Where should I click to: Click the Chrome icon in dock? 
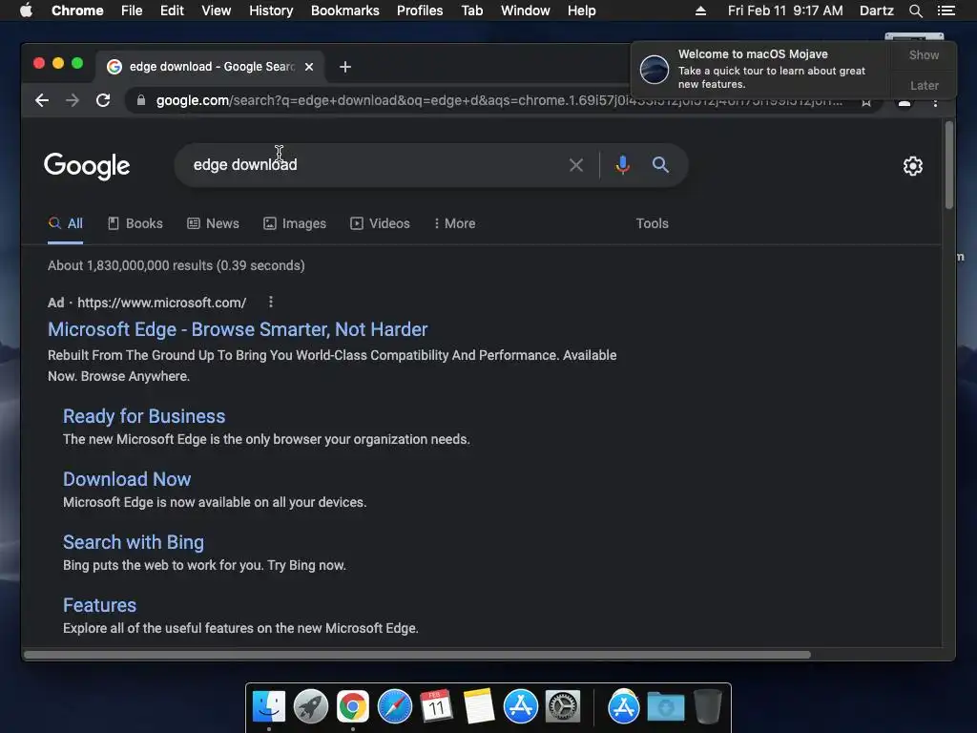(353, 707)
